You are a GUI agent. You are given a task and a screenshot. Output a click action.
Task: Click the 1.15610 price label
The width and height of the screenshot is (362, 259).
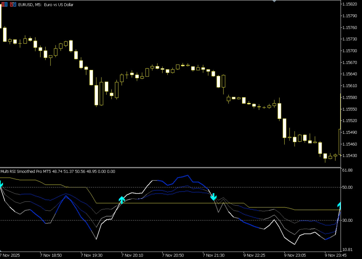point(350,86)
